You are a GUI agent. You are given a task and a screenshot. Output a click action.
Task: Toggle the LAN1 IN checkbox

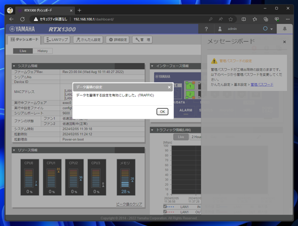pos(166,207)
